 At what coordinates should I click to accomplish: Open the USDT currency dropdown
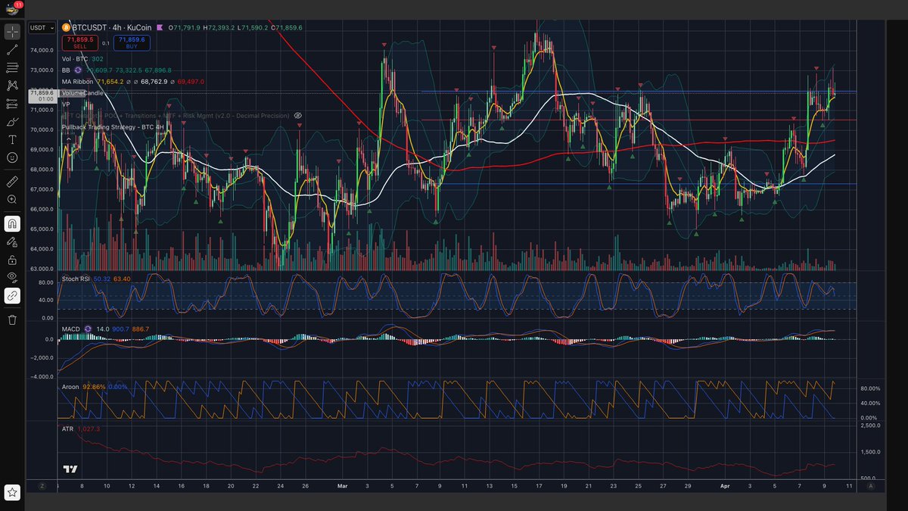pos(38,28)
